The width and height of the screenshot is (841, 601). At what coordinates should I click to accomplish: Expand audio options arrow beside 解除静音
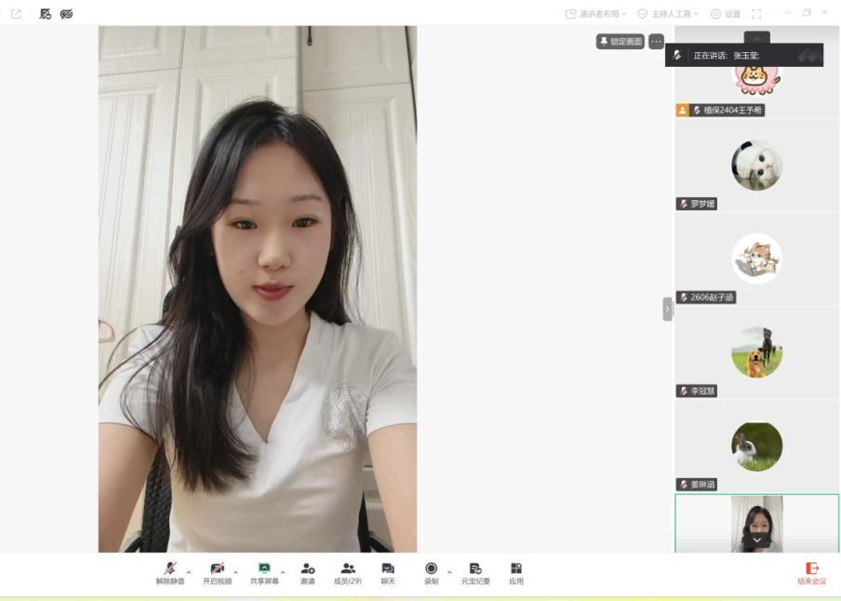[188, 572]
